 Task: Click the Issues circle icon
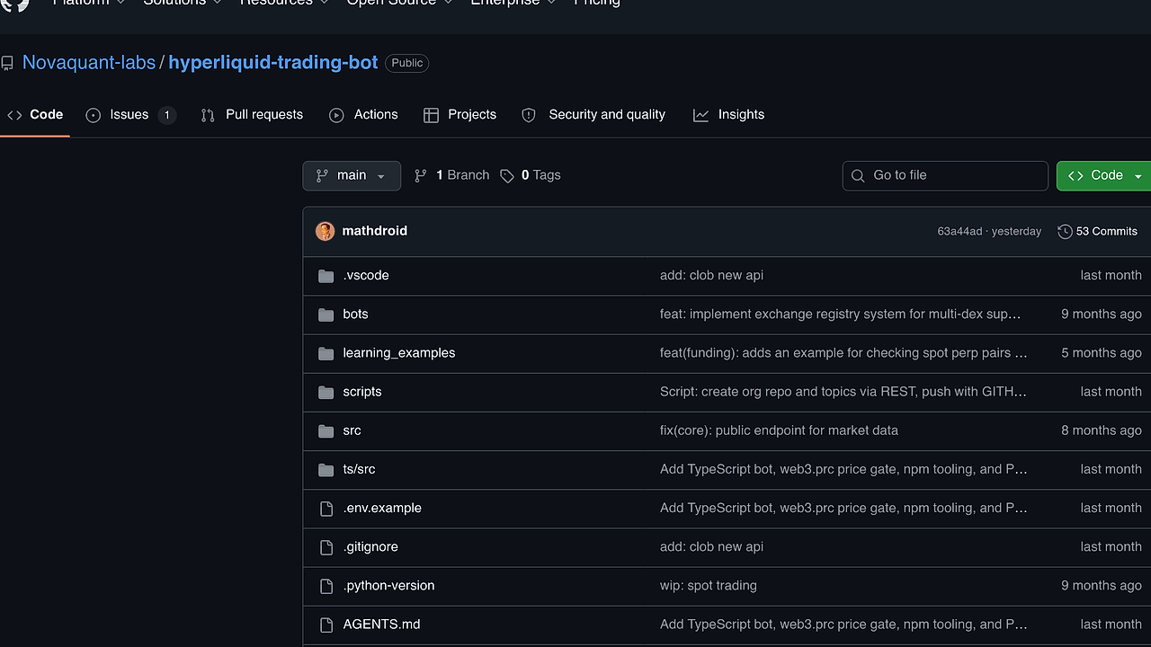click(94, 115)
